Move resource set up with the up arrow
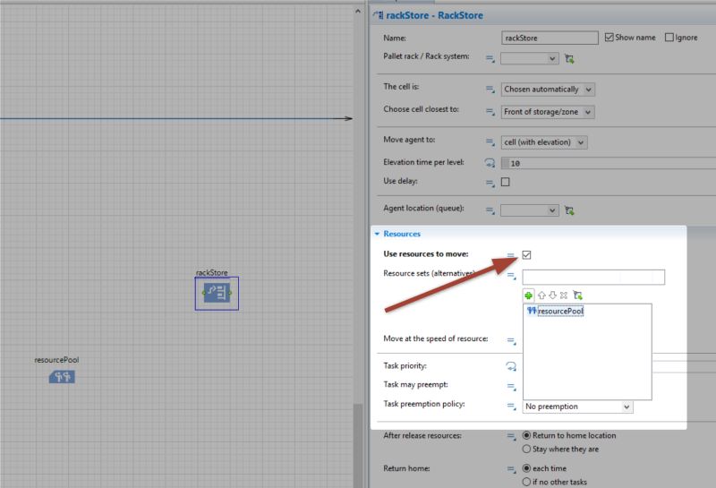Image resolution: width=716 pixels, height=488 pixels. point(541,295)
